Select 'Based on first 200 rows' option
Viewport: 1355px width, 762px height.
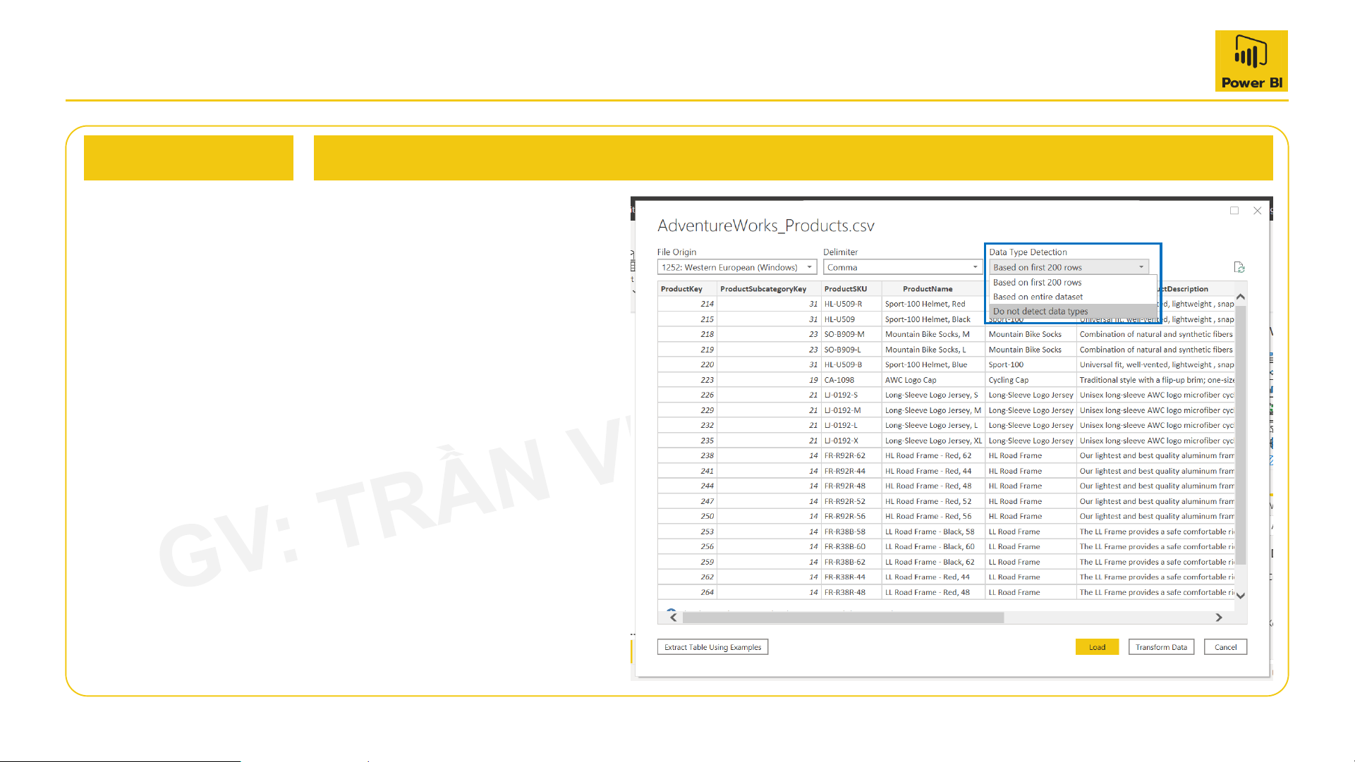point(1037,282)
